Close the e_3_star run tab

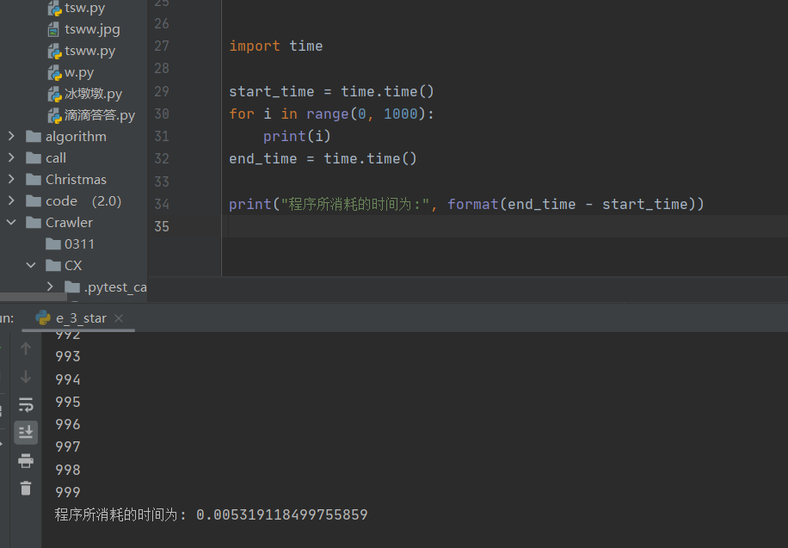119,318
